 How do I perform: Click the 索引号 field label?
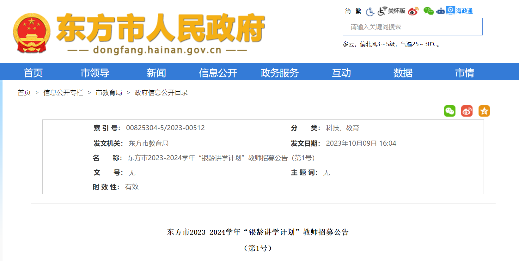107,128
